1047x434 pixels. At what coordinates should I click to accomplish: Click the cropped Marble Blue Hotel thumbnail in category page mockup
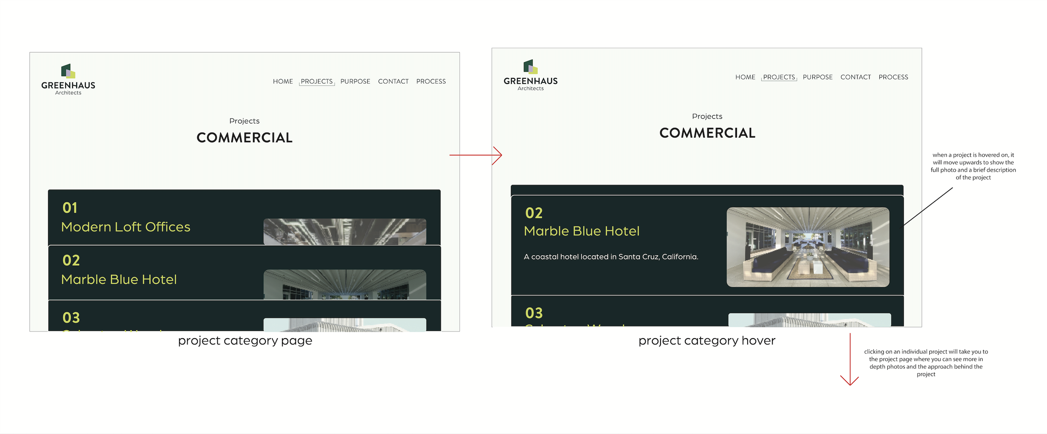point(345,285)
